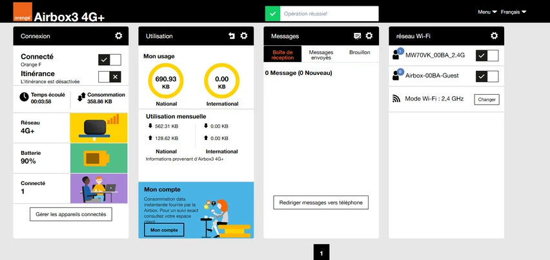Toggle MW70VK_00BA_2.4G Wi-Fi network switch
Screen dimensions: 550x260
[x=487, y=55]
